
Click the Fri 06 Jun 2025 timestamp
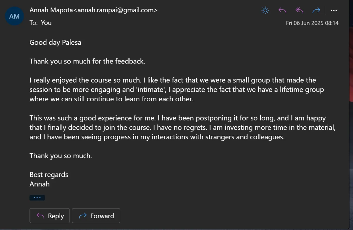click(312, 23)
